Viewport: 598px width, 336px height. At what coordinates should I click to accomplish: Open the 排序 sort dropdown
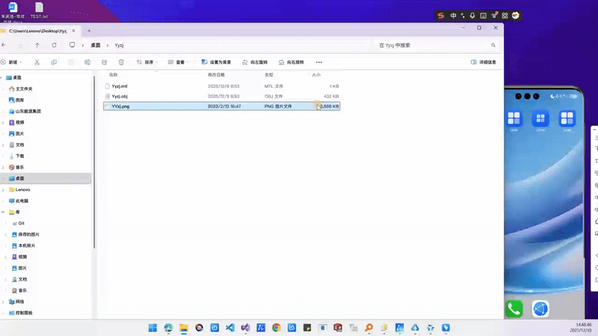(x=147, y=62)
